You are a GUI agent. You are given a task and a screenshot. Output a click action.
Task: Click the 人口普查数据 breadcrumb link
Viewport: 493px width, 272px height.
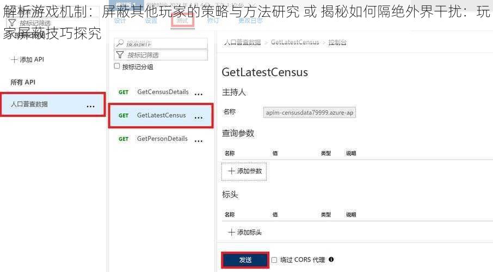point(242,42)
